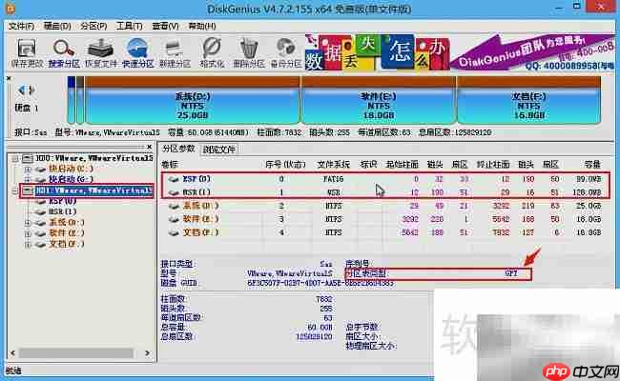Click the tree panel horizontal scrollbar thumb
Viewport: 620px width, 381px height.
(x=76, y=352)
